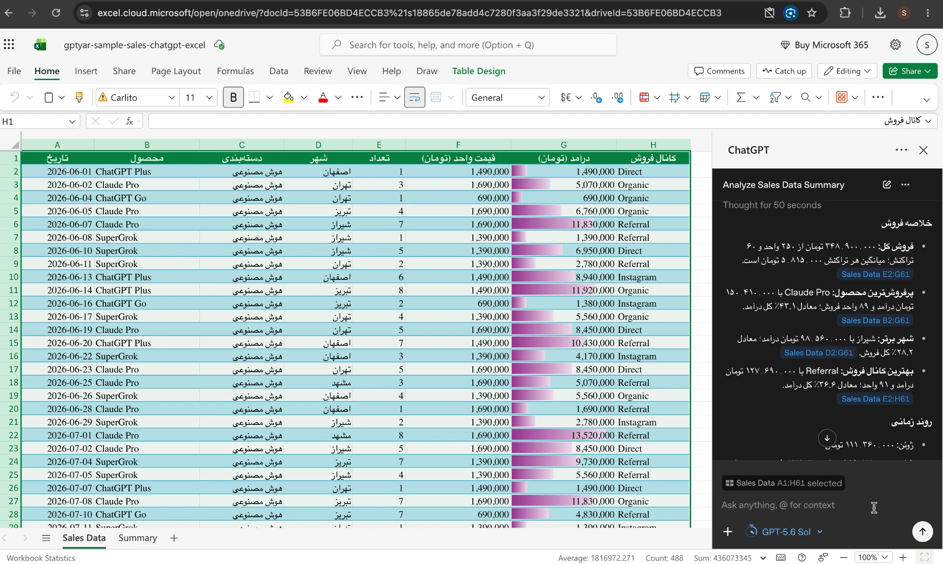Toggle Bold formatting
The image size is (943, 564).
[233, 97]
